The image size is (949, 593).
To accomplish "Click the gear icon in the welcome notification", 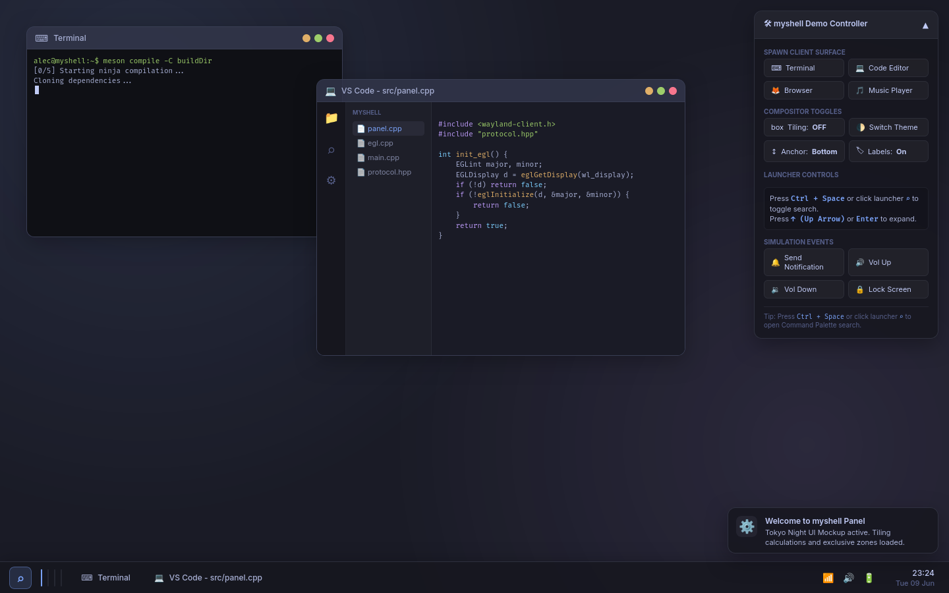I will click(x=747, y=526).
